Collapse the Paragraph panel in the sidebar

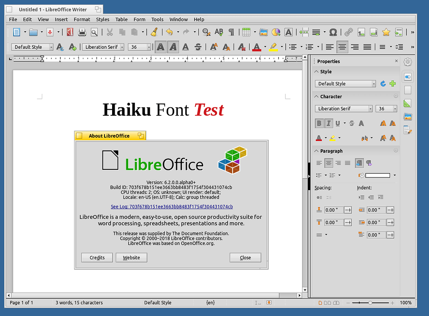[x=316, y=151]
